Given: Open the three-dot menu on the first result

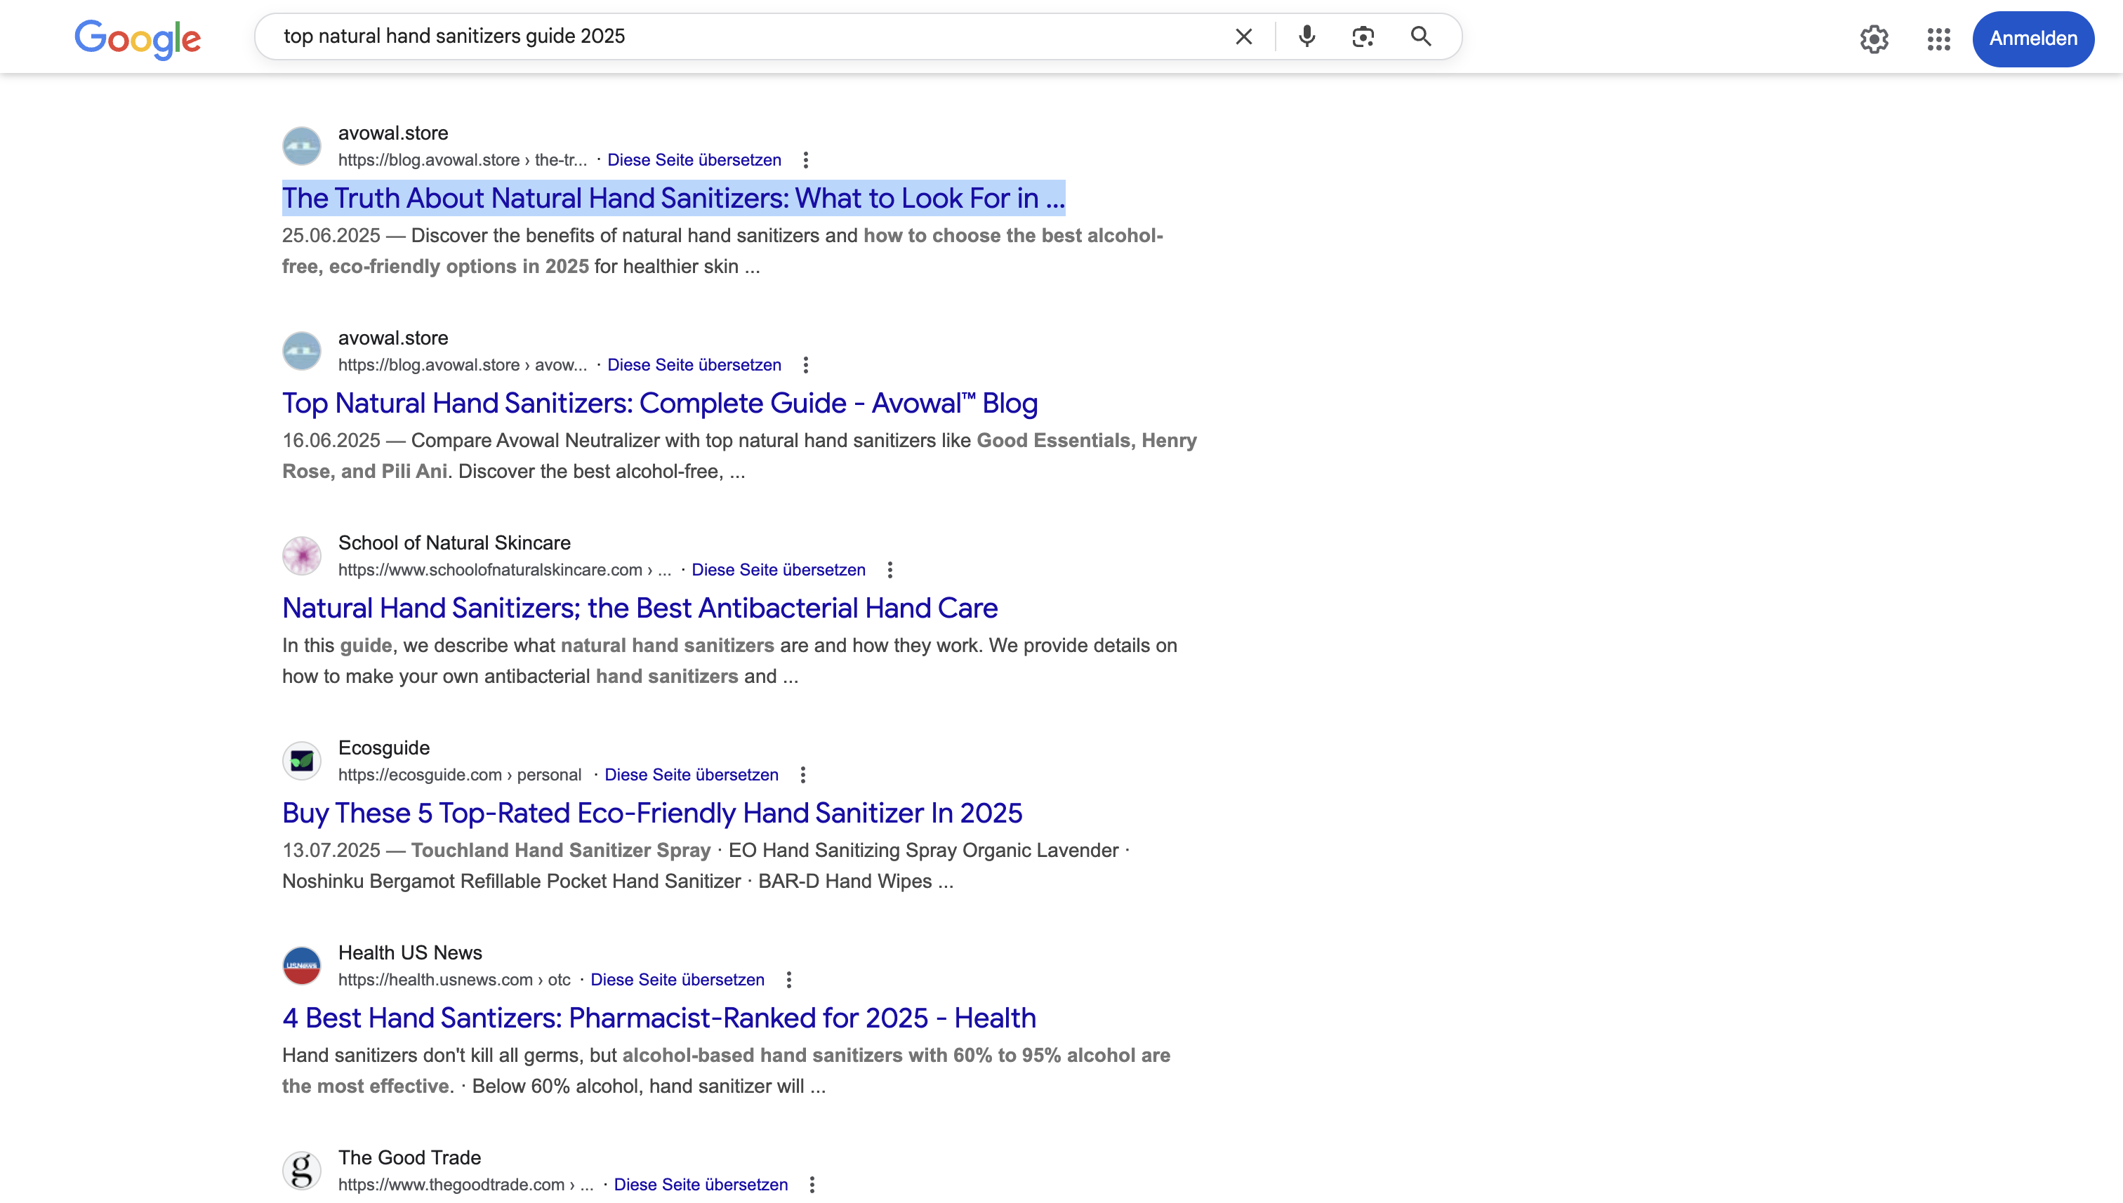Looking at the screenshot, I should pyautogui.click(x=805, y=159).
